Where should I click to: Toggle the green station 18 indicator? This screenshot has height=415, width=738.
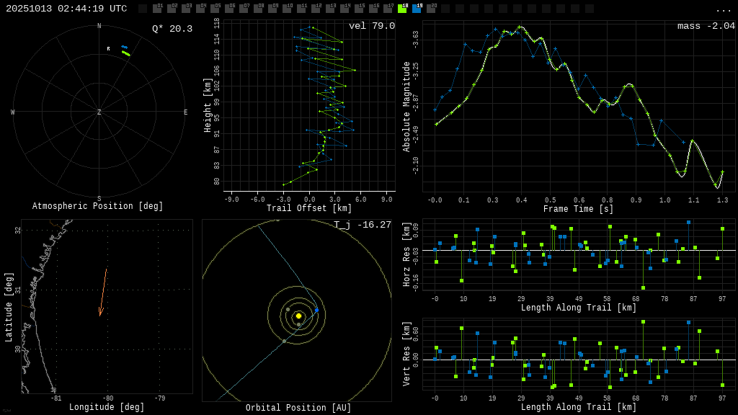coord(402,9)
